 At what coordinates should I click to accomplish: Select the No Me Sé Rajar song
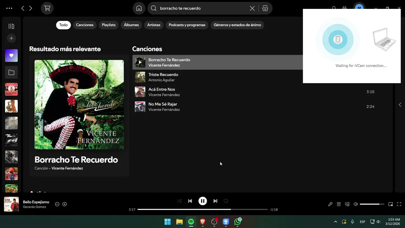pyautogui.click(x=255, y=107)
